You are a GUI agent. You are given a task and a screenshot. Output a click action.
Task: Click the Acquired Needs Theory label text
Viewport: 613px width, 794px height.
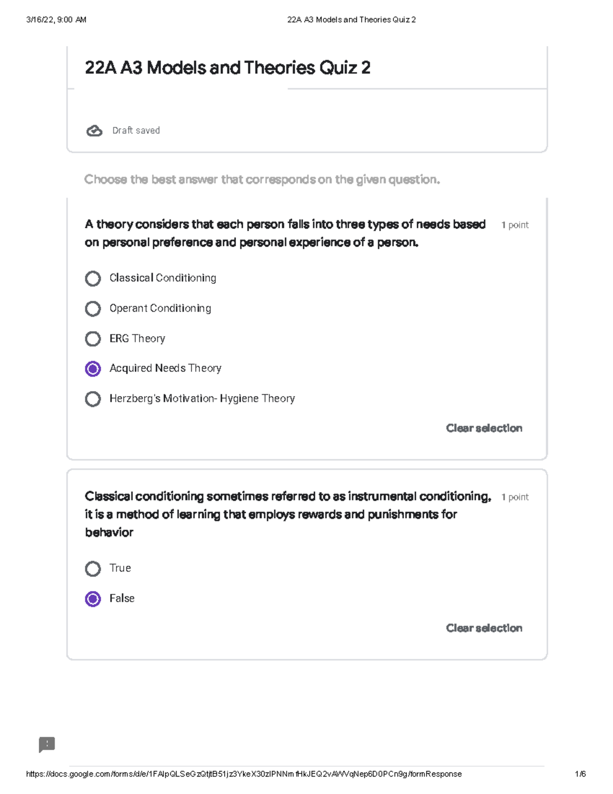pyautogui.click(x=165, y=368)
